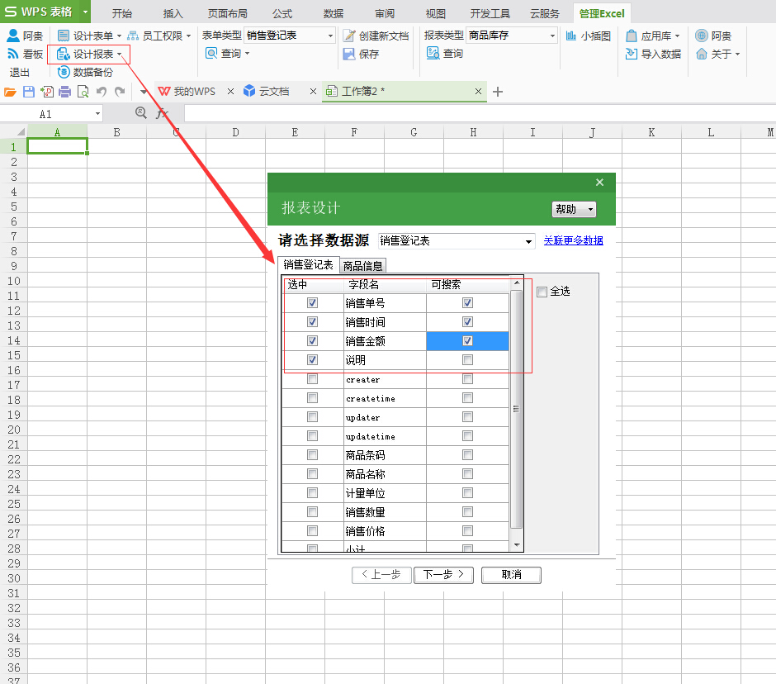The height and width of the screenshot is (684, 776).
Task: Click the 查询 icon under 报表类型
Action: [433, 54]
